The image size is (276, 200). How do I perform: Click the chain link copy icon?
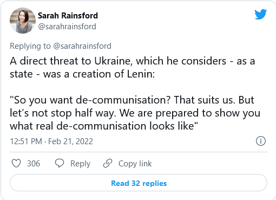pyautogui.click(x=108, y=163)
